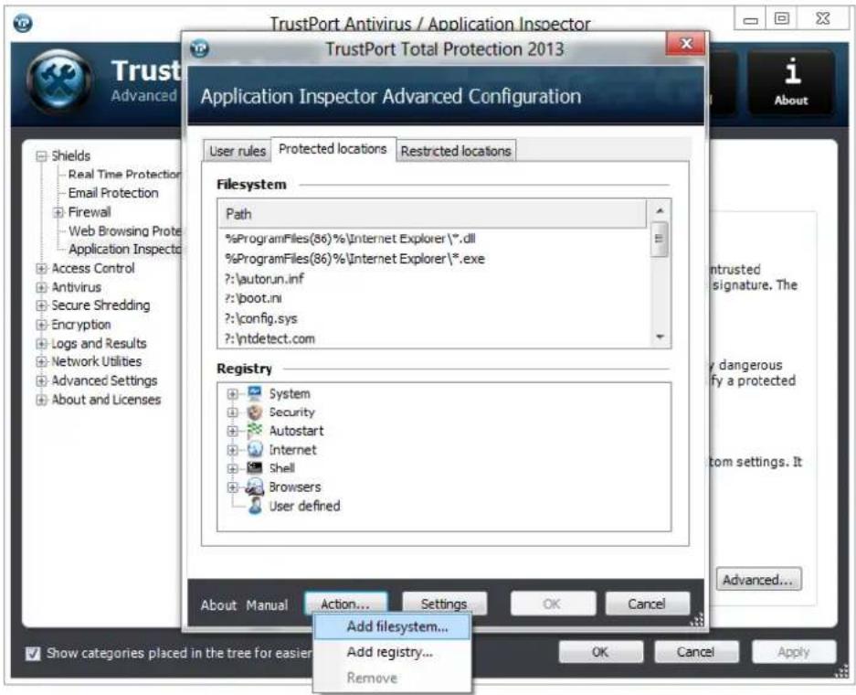Image resolution: width=856 pixels, height=695 pixels.
Task: Expand the Network Utilities node
Action: (x=41, y=362)
